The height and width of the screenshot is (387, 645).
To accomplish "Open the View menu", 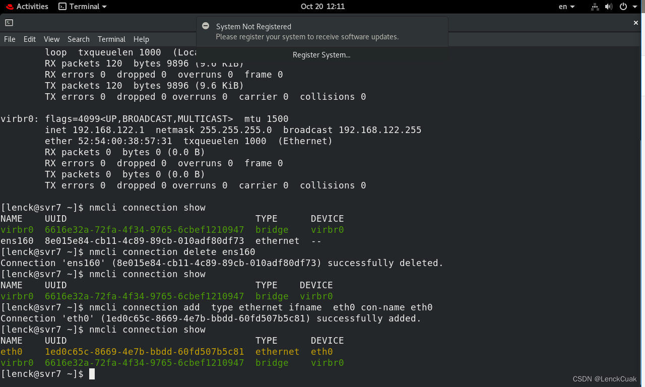I will [x=51, y=39].
